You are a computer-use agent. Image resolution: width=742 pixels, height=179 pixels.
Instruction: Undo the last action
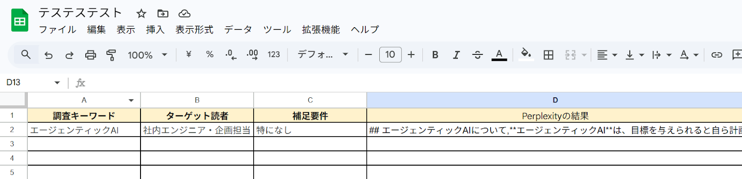click(x=48, y=55)
